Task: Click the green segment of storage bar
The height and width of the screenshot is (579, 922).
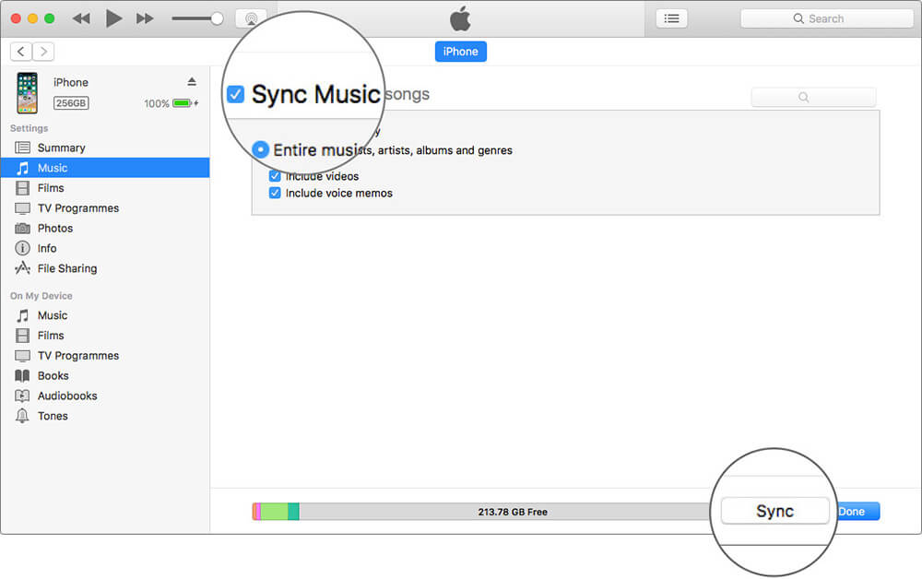Action: (x=274, y=512)
